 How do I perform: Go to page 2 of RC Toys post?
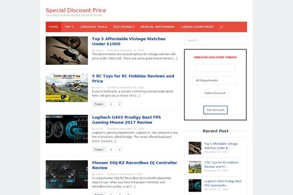coord(120,104)
